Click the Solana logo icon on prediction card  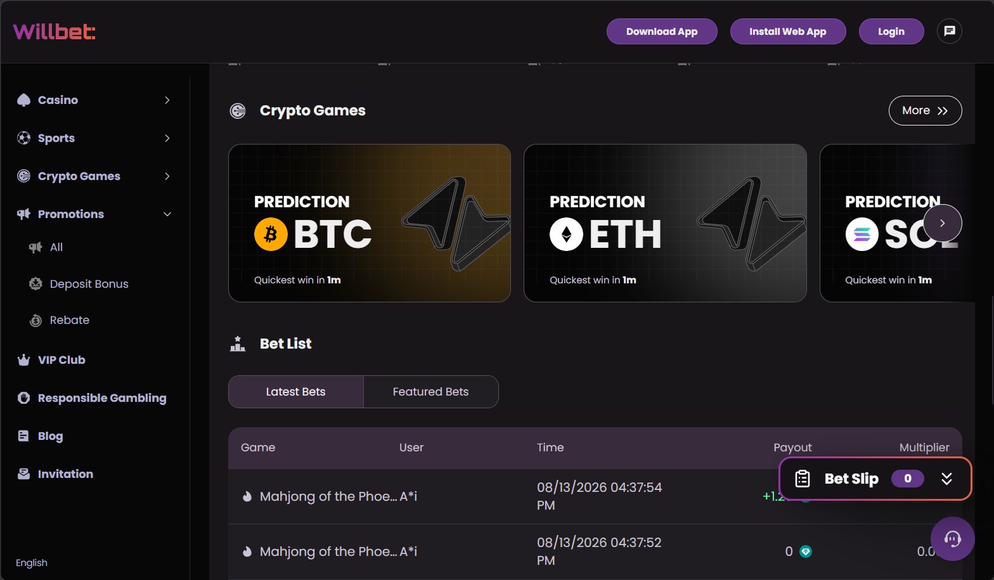click(x=862, y=234)
